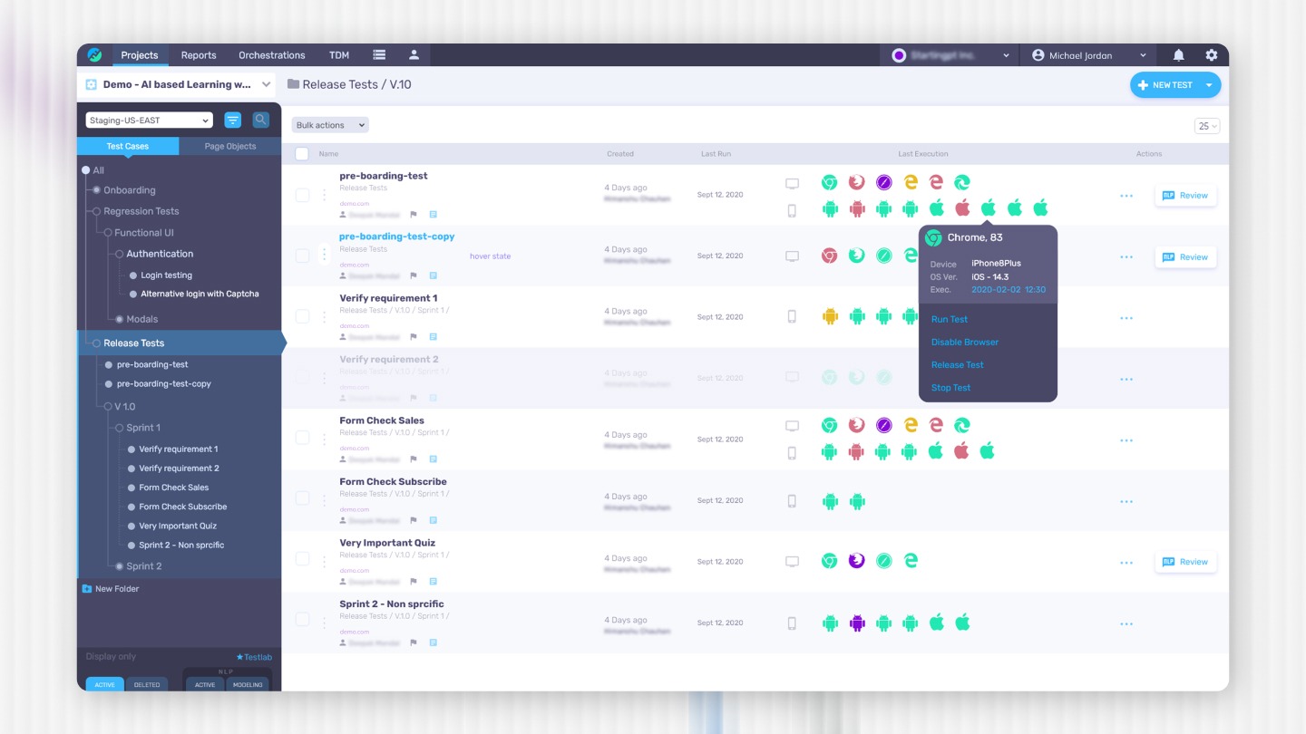Open notifications bell icon

point(1178,55)
